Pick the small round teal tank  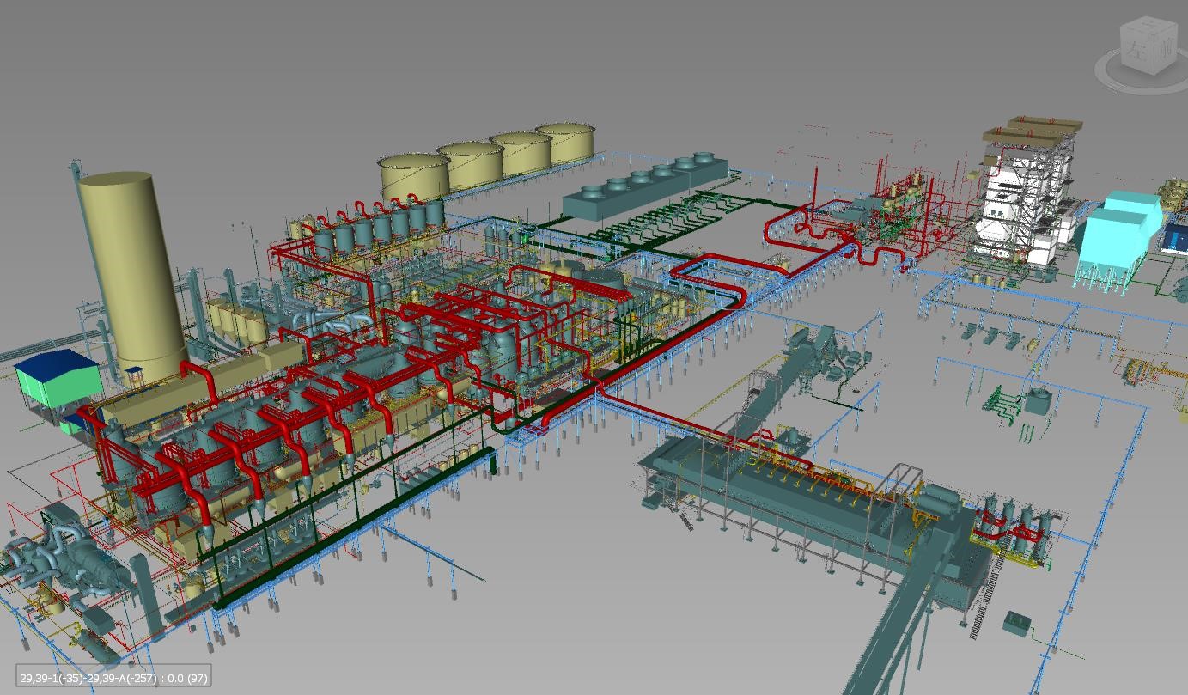[1038, 401]
